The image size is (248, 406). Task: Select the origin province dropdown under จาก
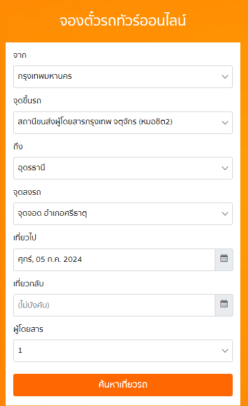coord(123,77)
